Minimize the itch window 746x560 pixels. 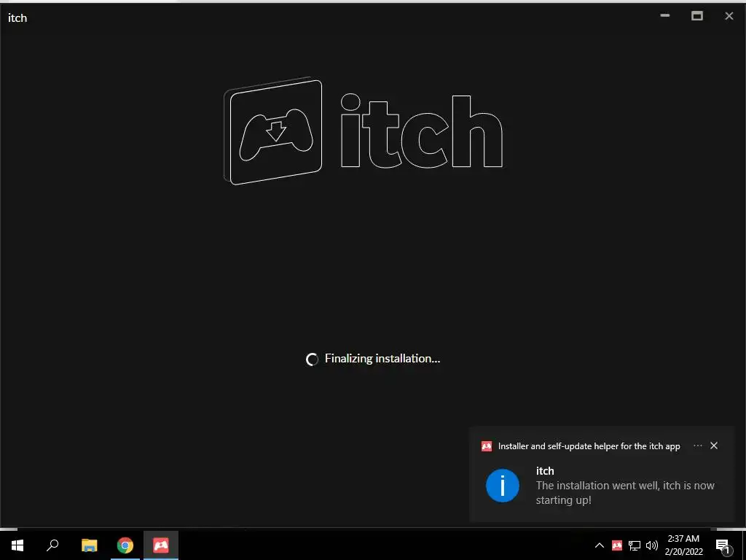point(665,16)
